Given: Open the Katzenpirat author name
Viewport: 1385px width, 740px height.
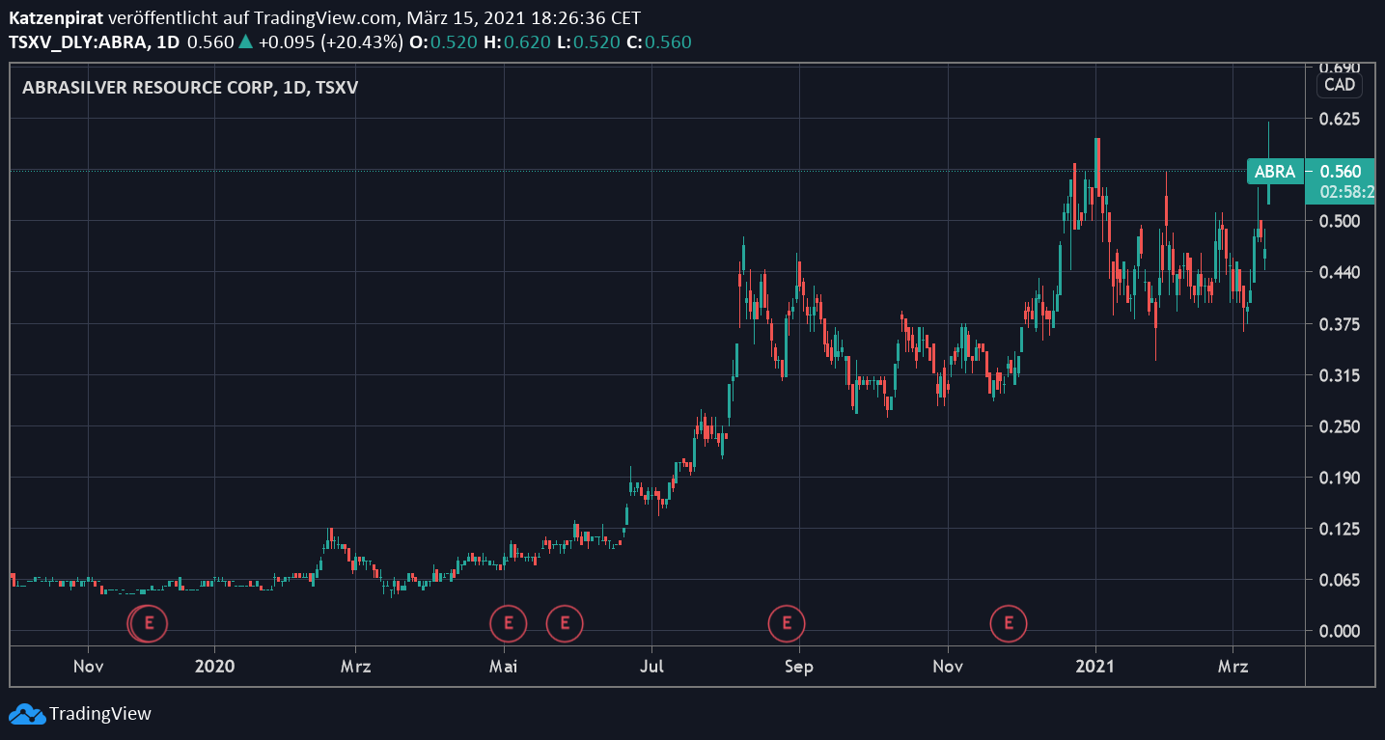Looking at the screenshot, I should pos(56,18).
